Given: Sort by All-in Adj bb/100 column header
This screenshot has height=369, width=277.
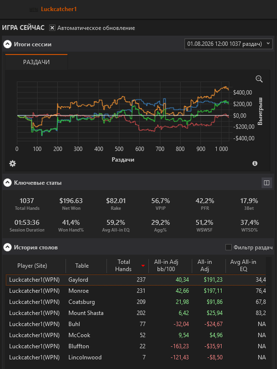Looking at the screenshot, I should [166, 266].
